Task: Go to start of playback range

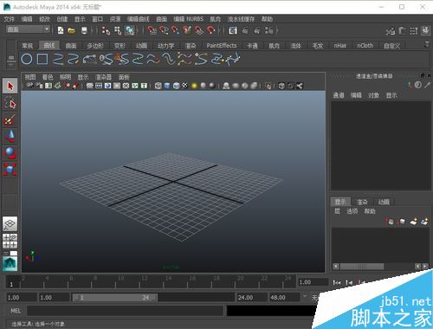Action: pos(337,282)
